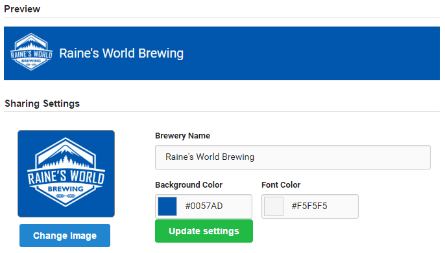Select the #F5F5F5 font hex value
The image size is (445, 253).
click(x=309, y=206)
